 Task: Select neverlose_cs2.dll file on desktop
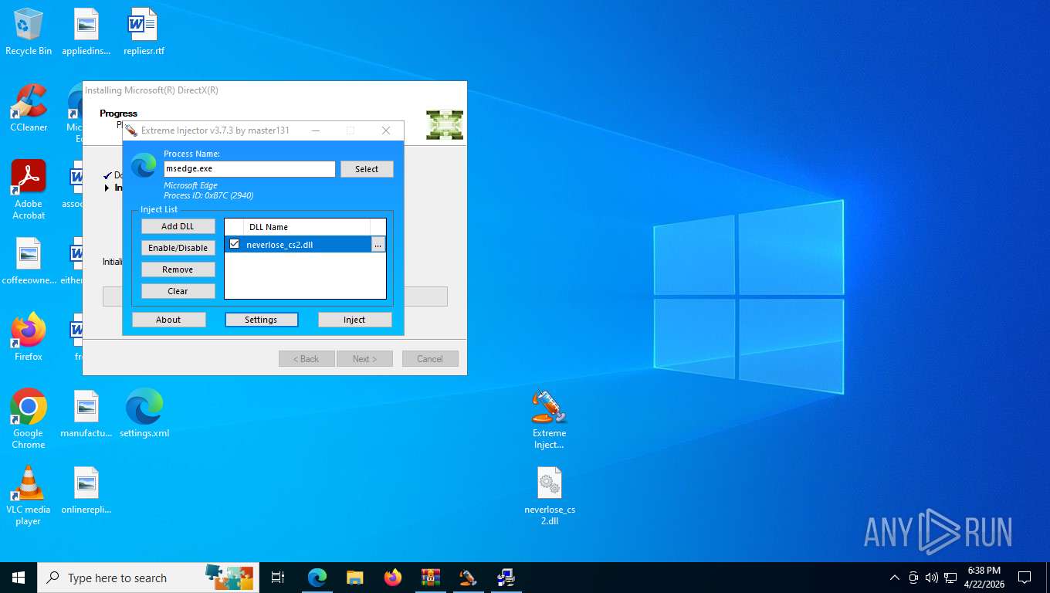550,496
